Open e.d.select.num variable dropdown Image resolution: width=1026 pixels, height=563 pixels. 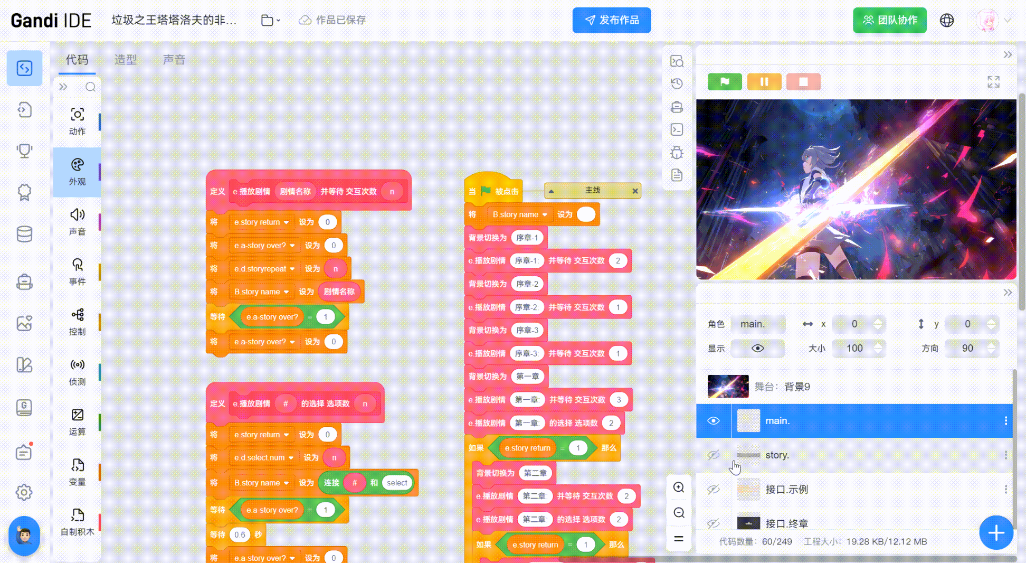pos(264,457)
